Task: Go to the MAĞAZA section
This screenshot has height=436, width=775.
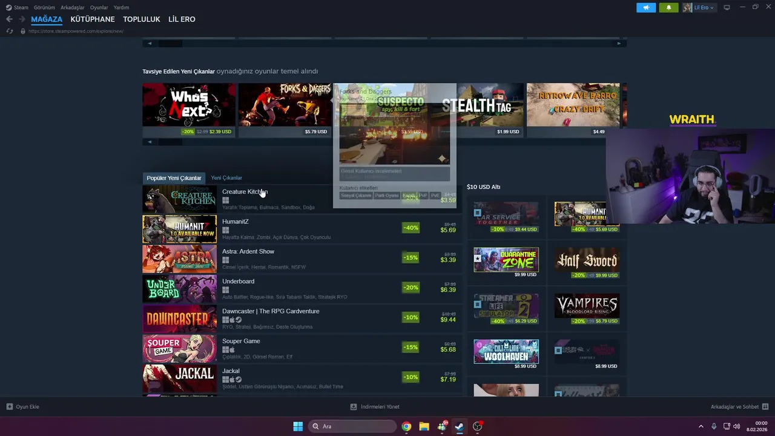Action: pyautogui.click(x=47, y=19)
